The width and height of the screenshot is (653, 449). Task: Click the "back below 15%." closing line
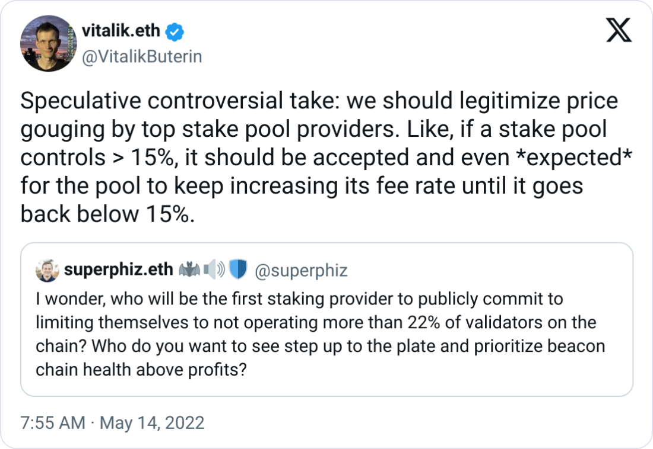click(107, 214)
